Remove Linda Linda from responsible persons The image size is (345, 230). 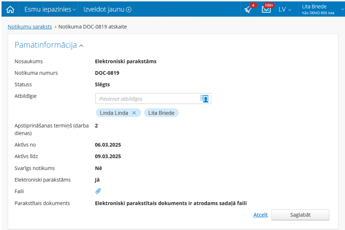(x=134, y=113)
